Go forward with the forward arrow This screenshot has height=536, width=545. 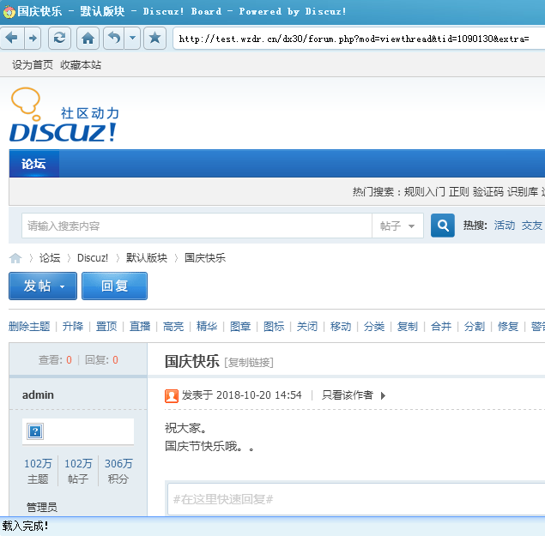pos(33,38)
